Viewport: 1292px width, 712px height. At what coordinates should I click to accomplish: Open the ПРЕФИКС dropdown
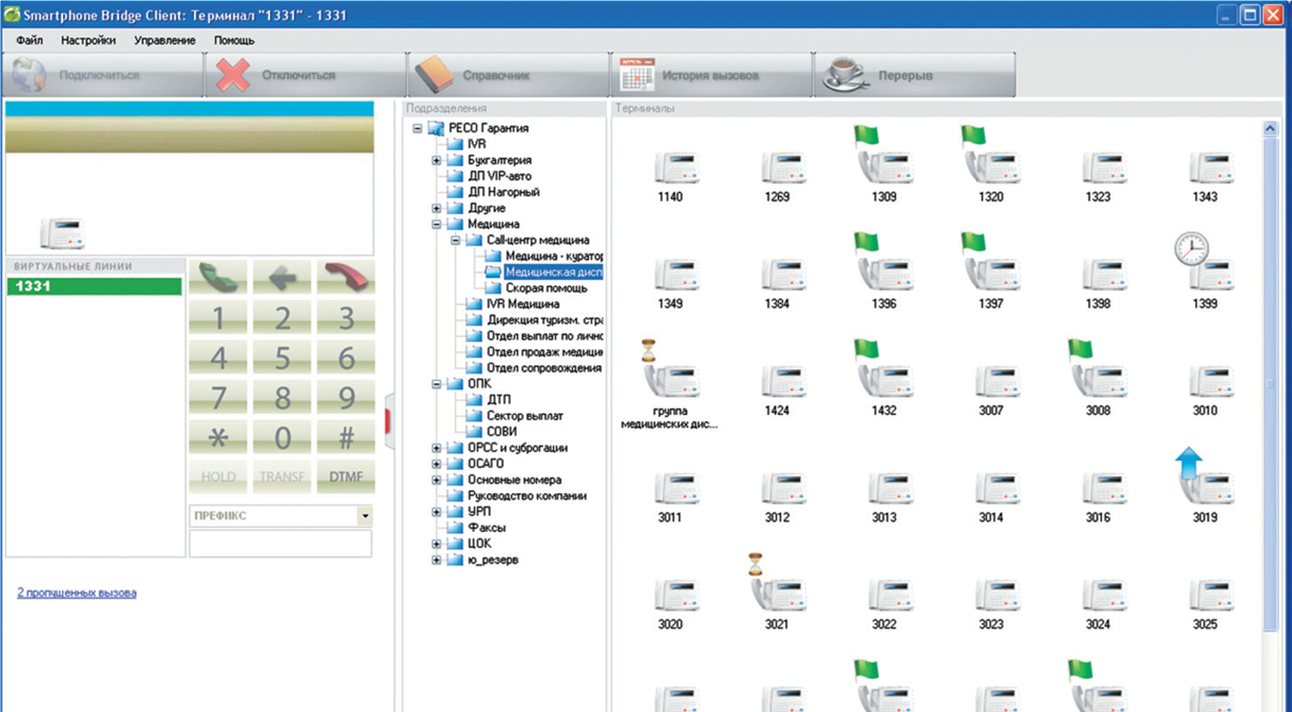click(x=365, y=515)
